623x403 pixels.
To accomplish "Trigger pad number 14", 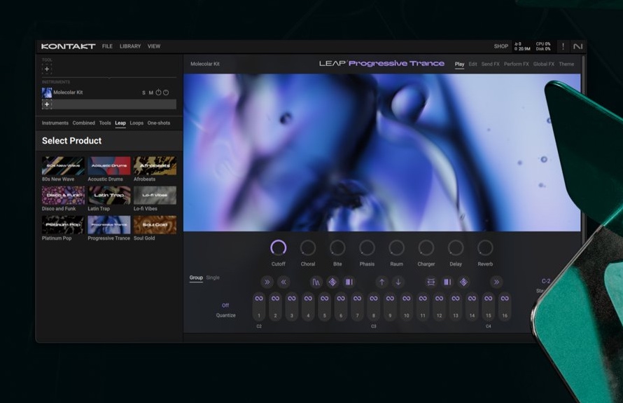I will [x=472, y=307].
